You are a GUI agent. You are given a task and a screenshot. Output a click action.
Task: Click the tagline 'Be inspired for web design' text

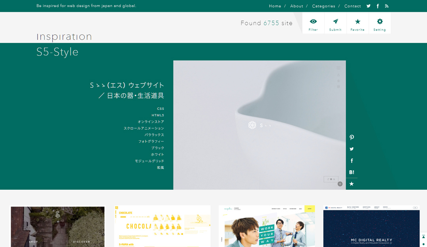pos(86,6)
